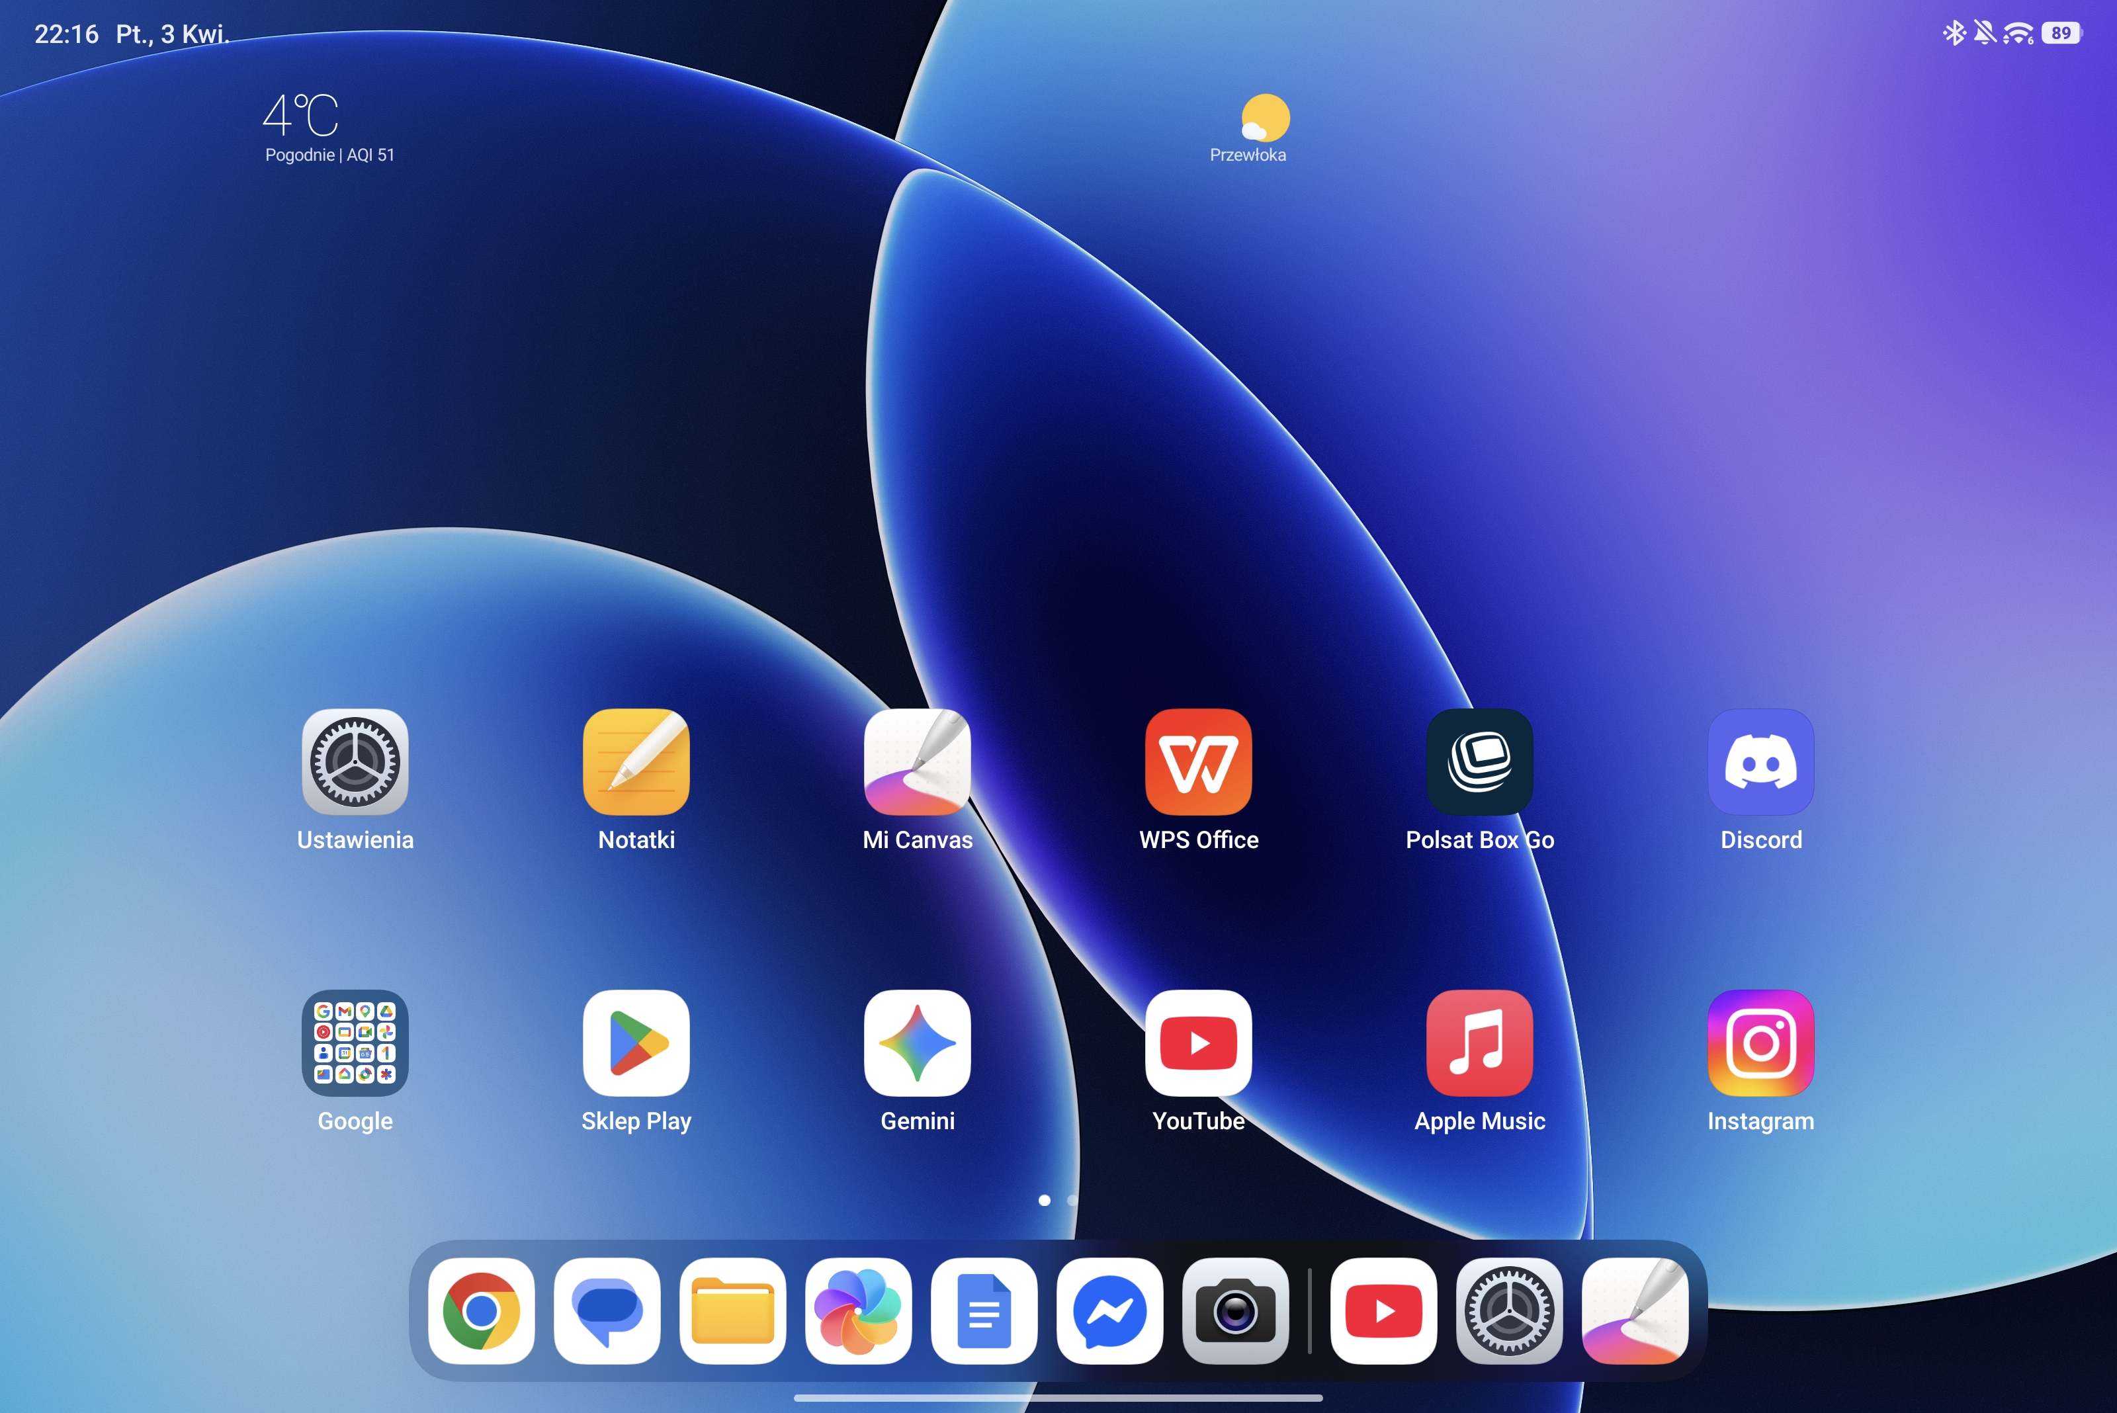Expand the Google apps folder
The image size is (2117, 1413).
[355, 1043]
